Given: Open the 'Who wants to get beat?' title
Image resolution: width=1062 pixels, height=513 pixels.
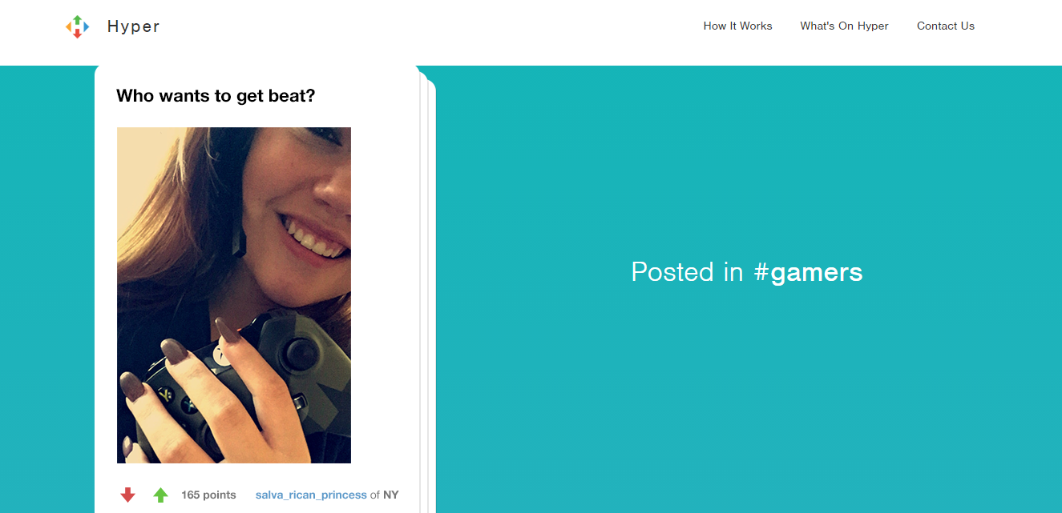Looking at the screenshot, I should coord(216,96).
